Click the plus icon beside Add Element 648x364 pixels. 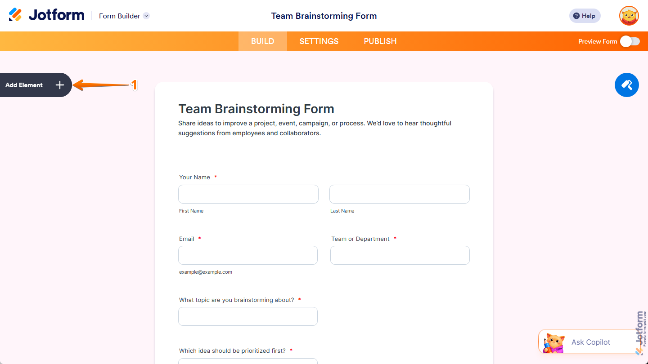point(59,85)
